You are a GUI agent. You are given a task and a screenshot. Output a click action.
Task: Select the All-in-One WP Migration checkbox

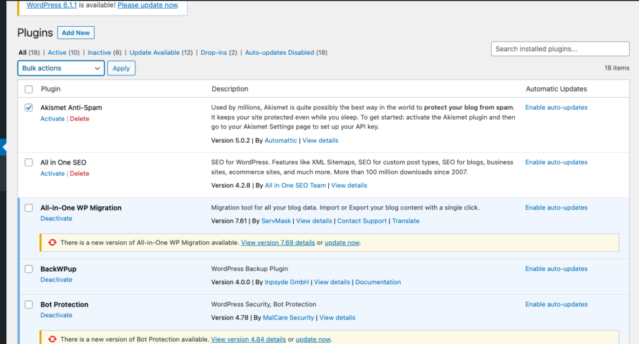[29, 208]
